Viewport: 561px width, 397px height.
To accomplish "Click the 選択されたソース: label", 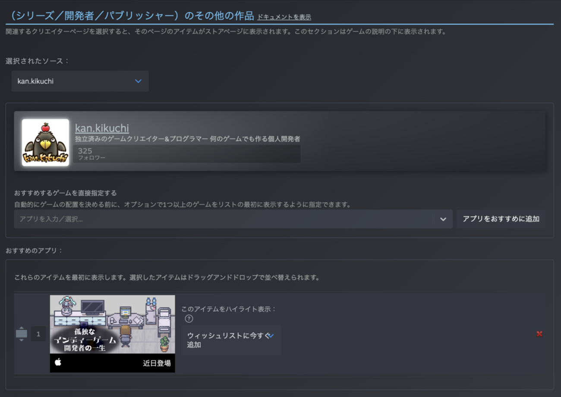I will (38, 61).
